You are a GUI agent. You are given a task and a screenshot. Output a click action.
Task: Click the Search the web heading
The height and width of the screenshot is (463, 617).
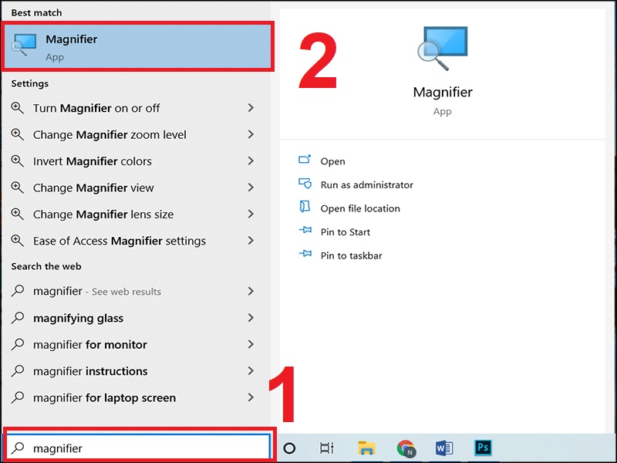(46, 266)
